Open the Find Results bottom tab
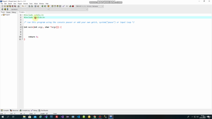Screen dimensions: 212x119 pos(43,110)
